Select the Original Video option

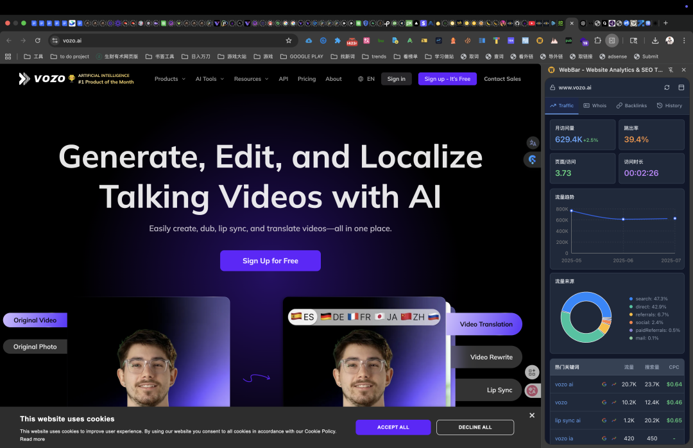pos(35,320)
